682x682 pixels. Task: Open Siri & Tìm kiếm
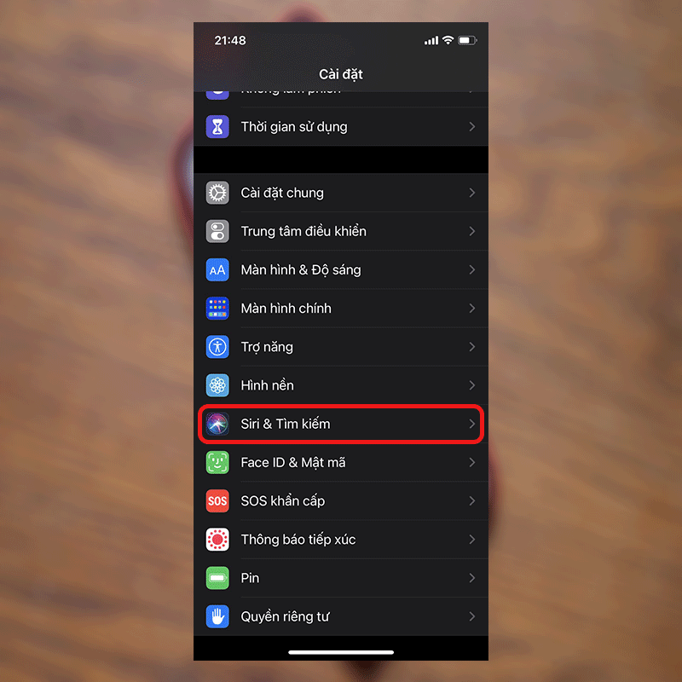[341, 424]
